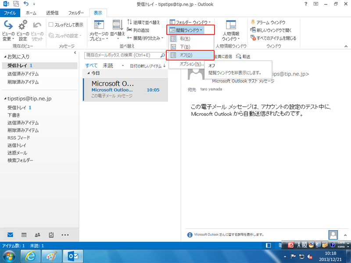
Task: Open Paint from the taskbar
Action: point(52,256)
